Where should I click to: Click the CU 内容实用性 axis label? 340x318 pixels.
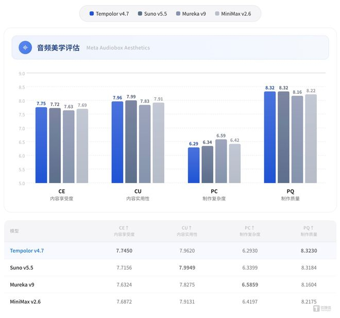138,195
